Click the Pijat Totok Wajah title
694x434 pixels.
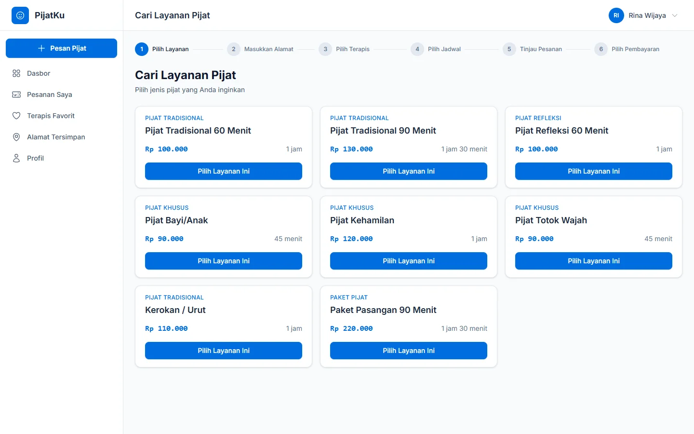[551, 220]
